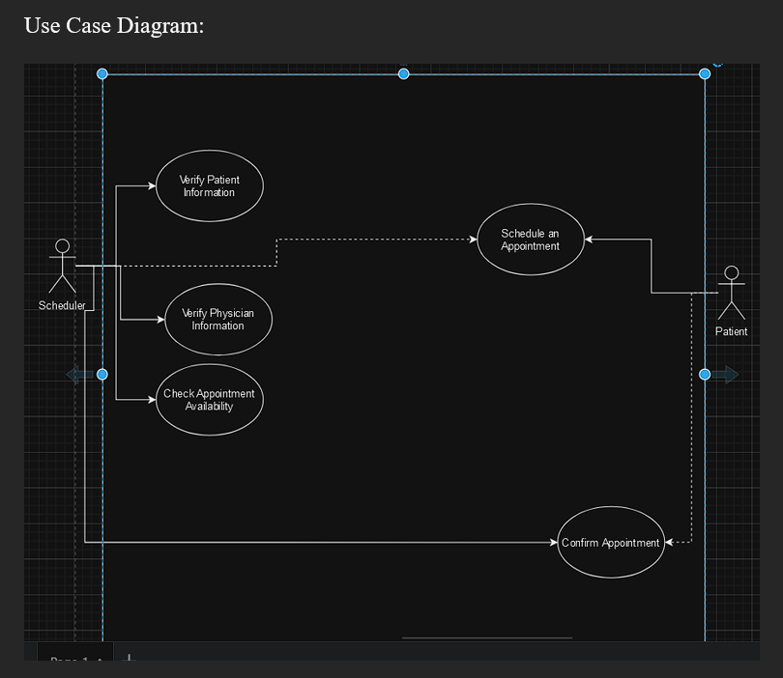The width and height of the screenshot is (783, 678).
Task: Click the plus button to add a page
Action: (x=129, y=661)
